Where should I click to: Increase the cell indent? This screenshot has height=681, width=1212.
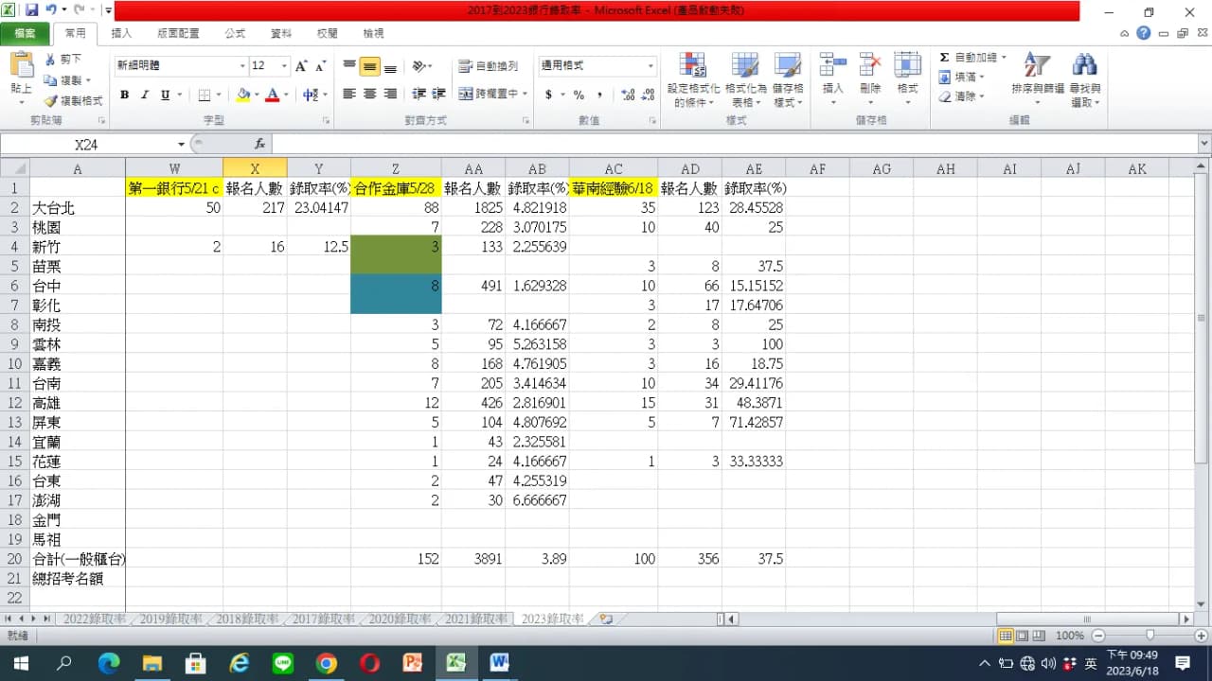coord(438,95)
